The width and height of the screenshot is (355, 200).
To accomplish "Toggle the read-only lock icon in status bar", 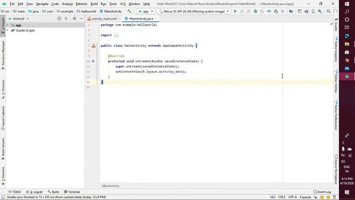I will [316, 197].
